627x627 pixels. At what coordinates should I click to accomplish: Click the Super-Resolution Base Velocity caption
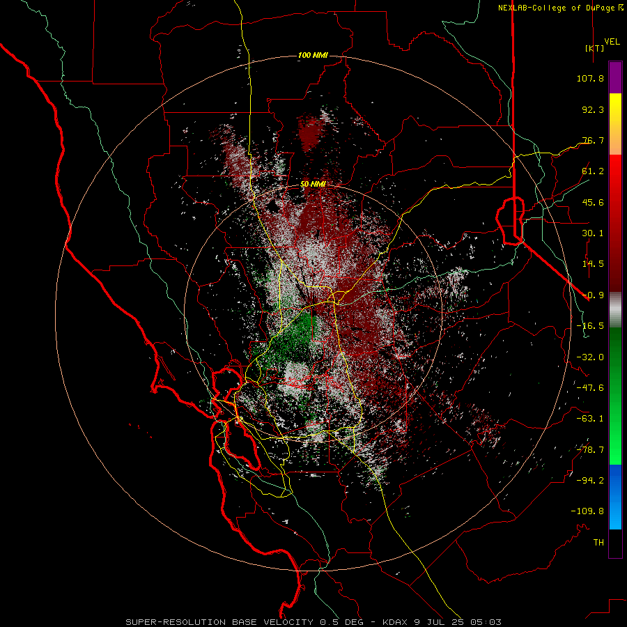click(x=313, y=622)
